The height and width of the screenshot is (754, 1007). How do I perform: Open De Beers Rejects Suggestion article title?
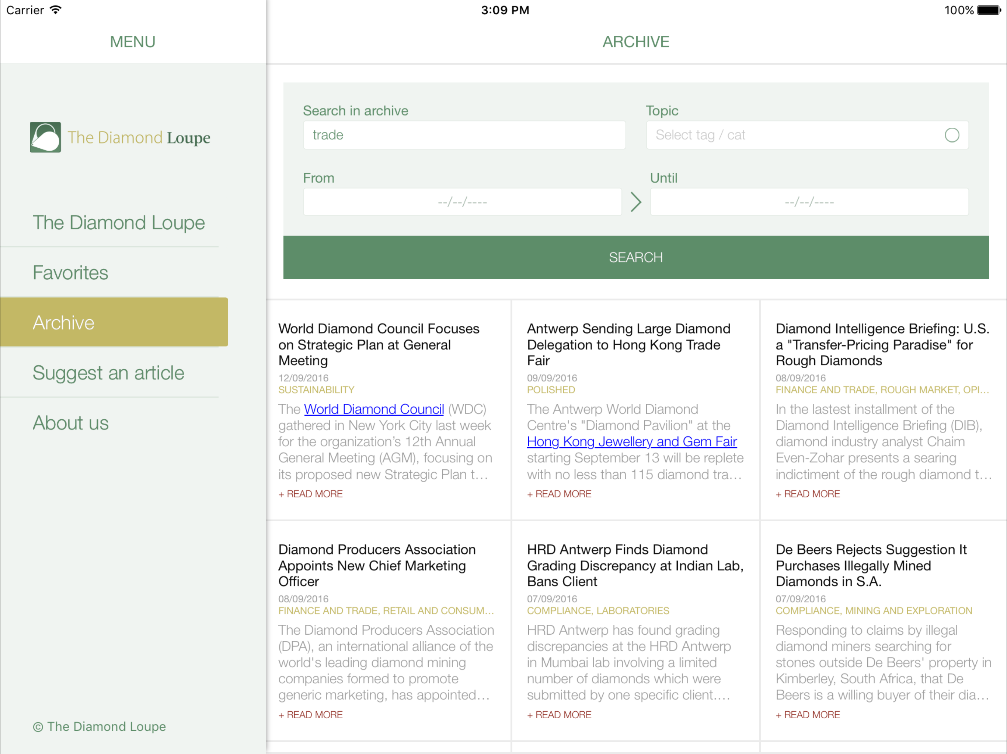(x=871, y=565)
